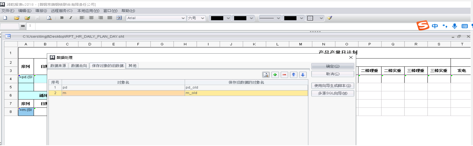473x146 pixels.
Task: Center align text
Action: (x=91, y=18)
